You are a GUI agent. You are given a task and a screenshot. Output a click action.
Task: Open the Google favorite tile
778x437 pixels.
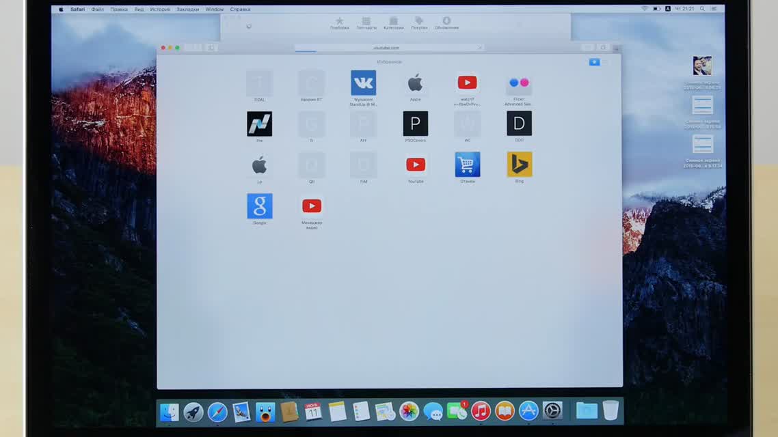click(x=260, y=206)
